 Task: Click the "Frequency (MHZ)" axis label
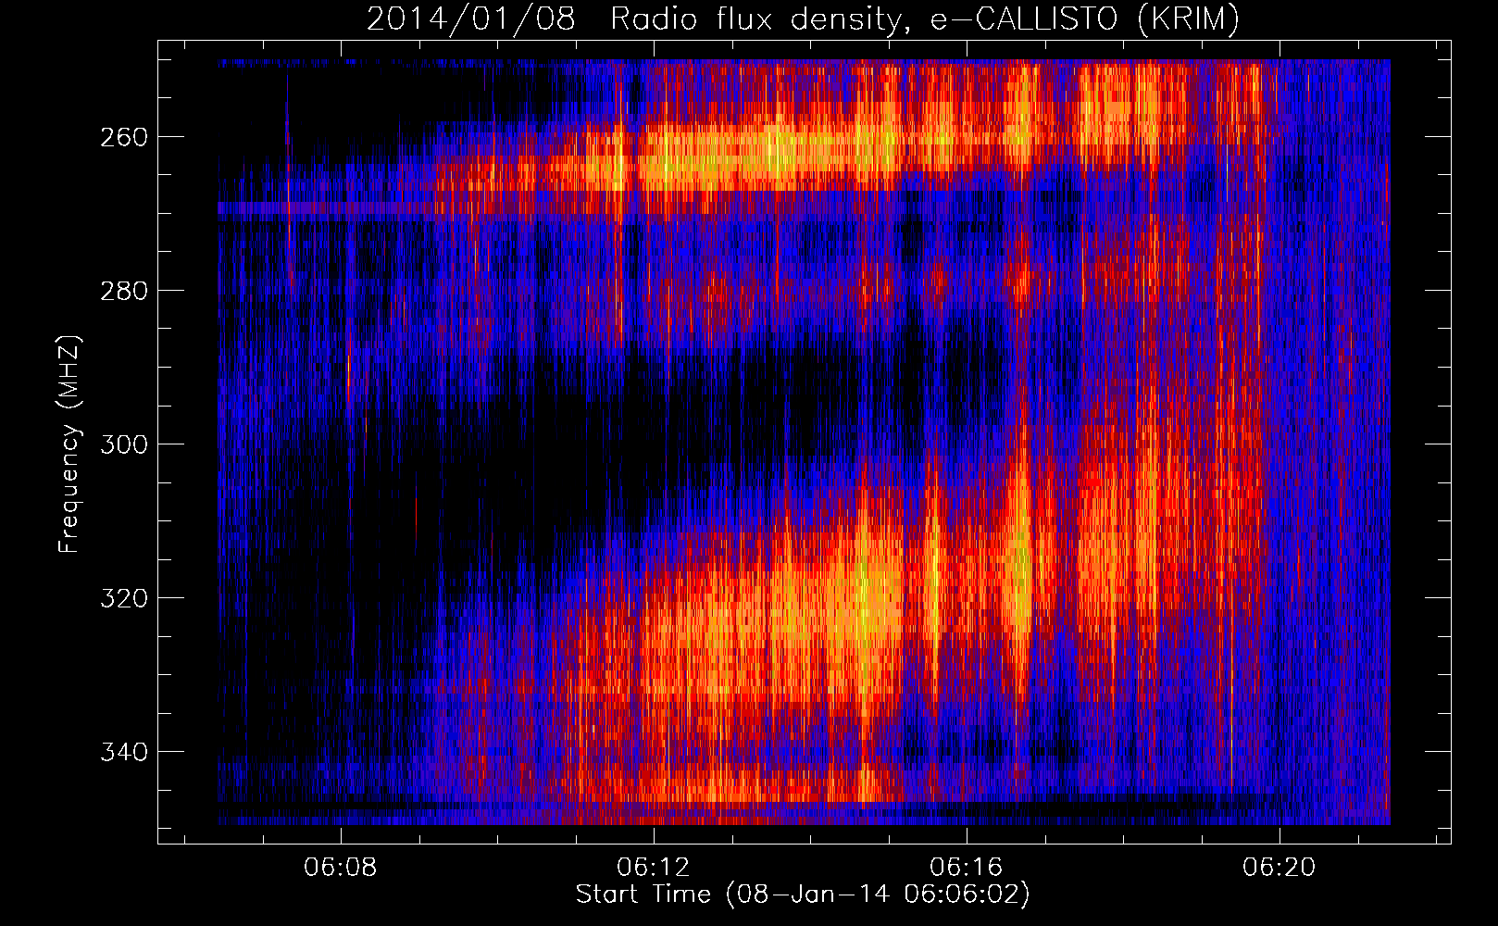(69, 444)
